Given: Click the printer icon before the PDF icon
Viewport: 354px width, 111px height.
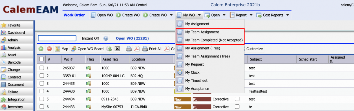Looking at the screenshot, I should tap(129, 49).
